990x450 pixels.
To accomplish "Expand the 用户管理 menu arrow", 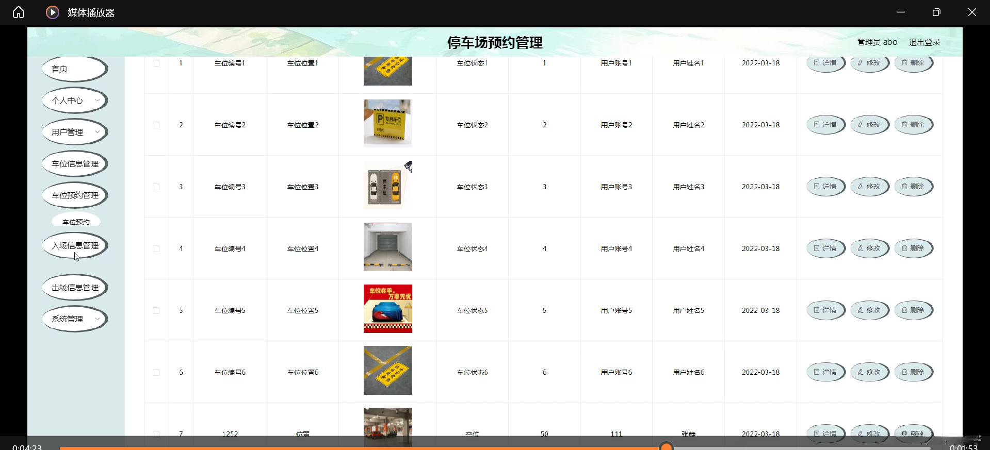I will click(x=98, y=132).
